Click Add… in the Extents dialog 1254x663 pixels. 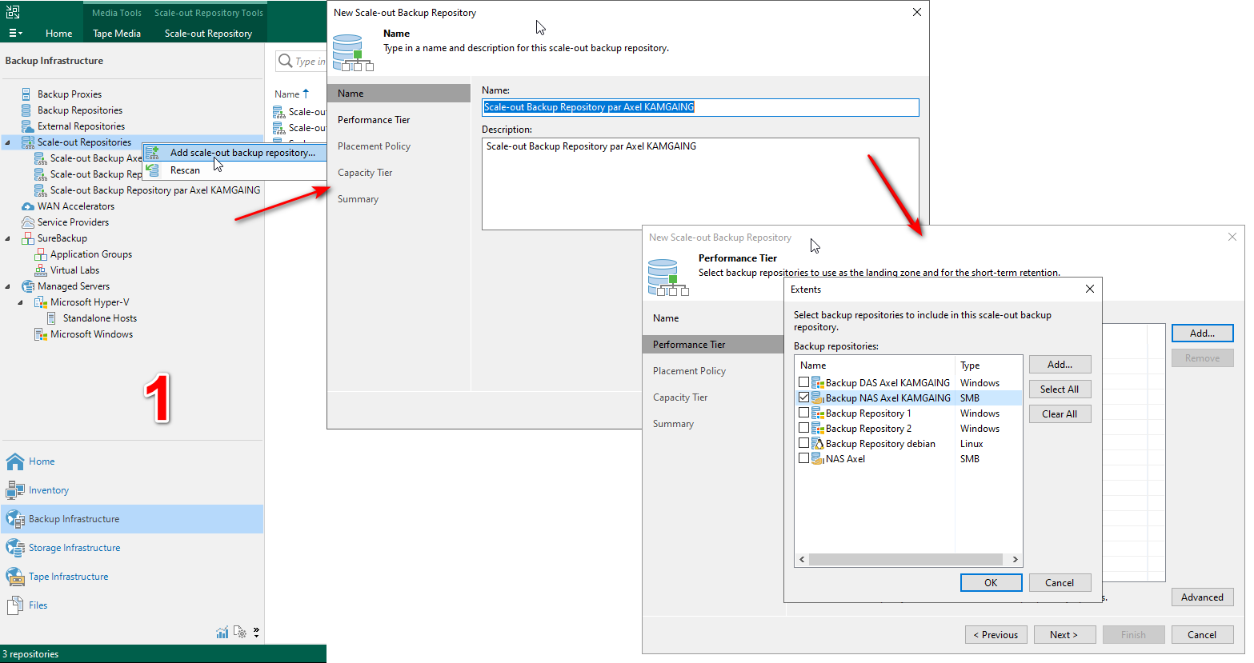click(x=1060, y=365)
